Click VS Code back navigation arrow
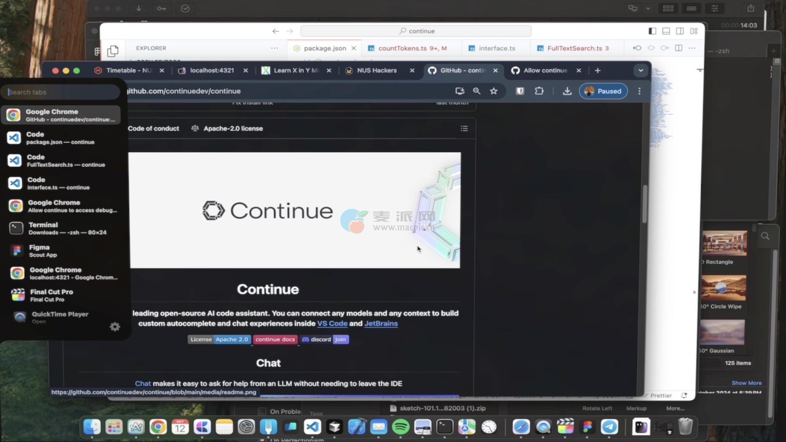 coord(276,31)
